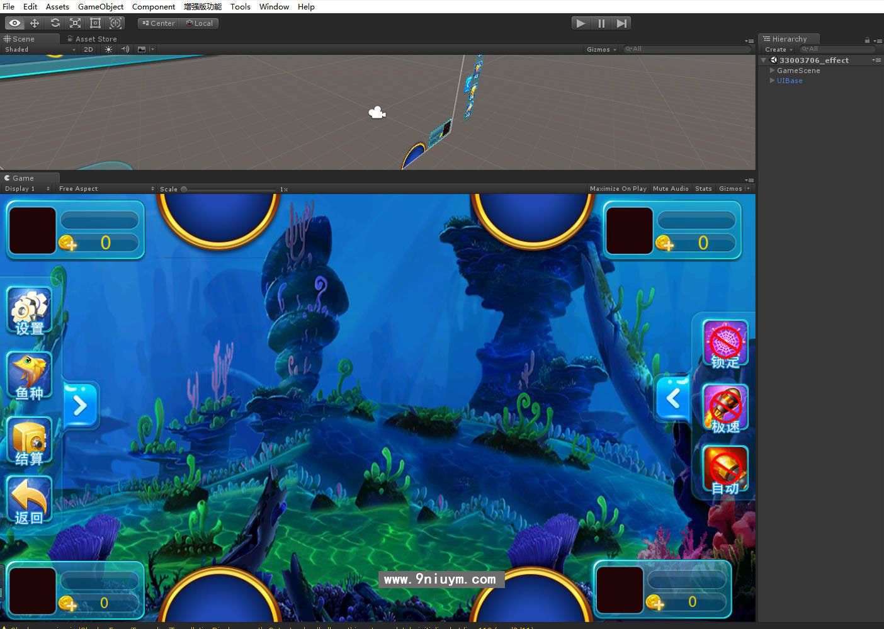Toggle scene audio
Viewport: 884px width, 629px height.
click(125, 49)
